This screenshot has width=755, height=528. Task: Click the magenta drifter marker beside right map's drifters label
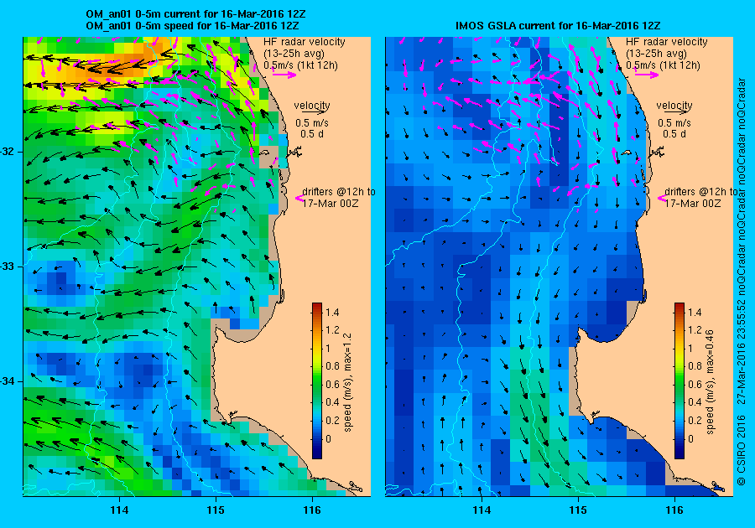pos(662,198)
